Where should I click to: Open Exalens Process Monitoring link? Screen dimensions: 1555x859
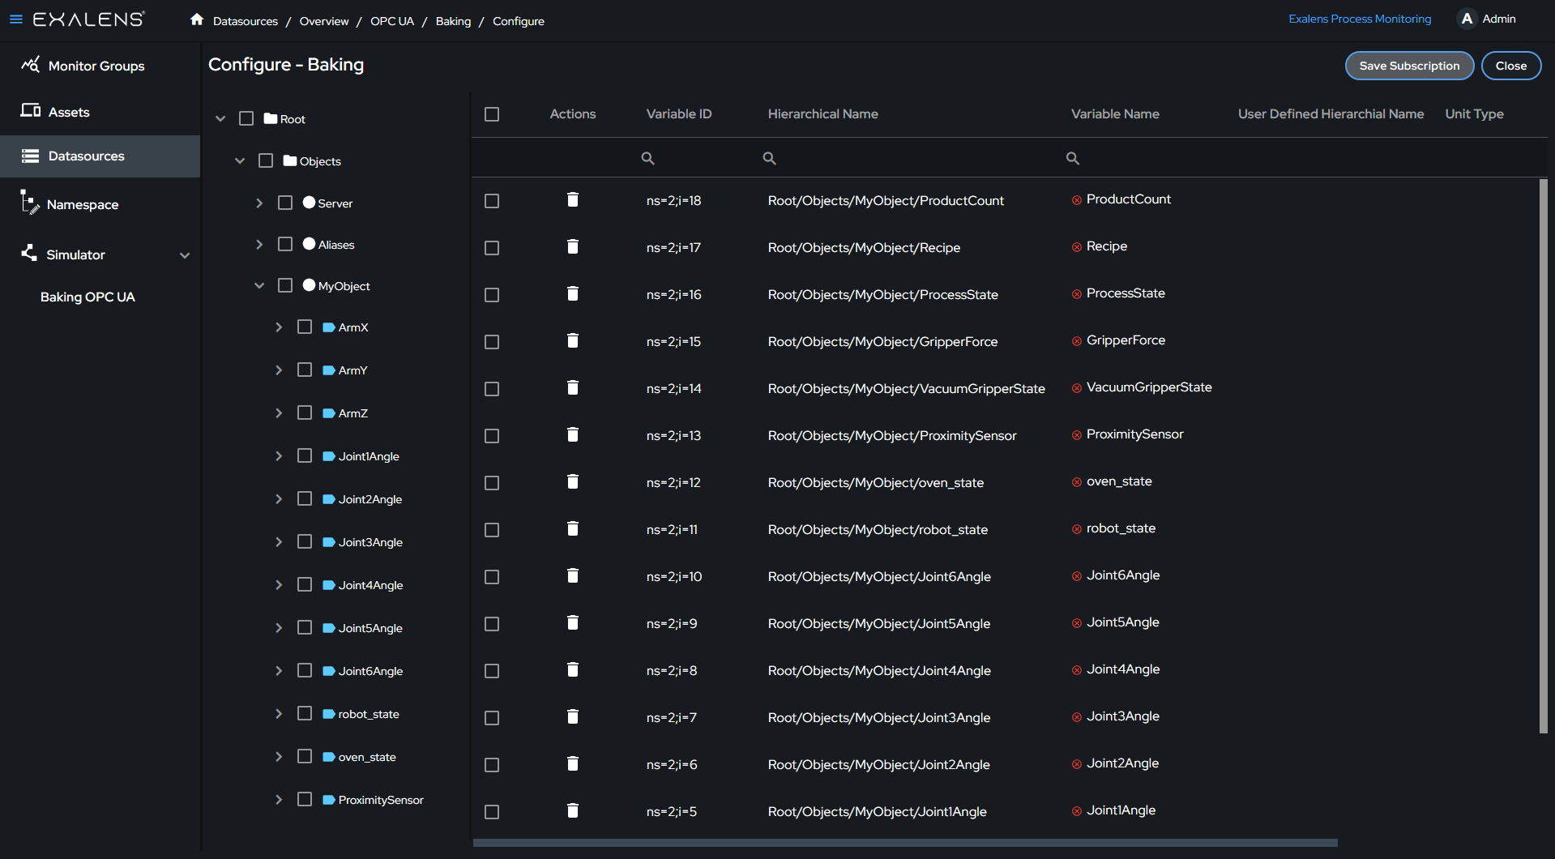[x=1360, y=19]
